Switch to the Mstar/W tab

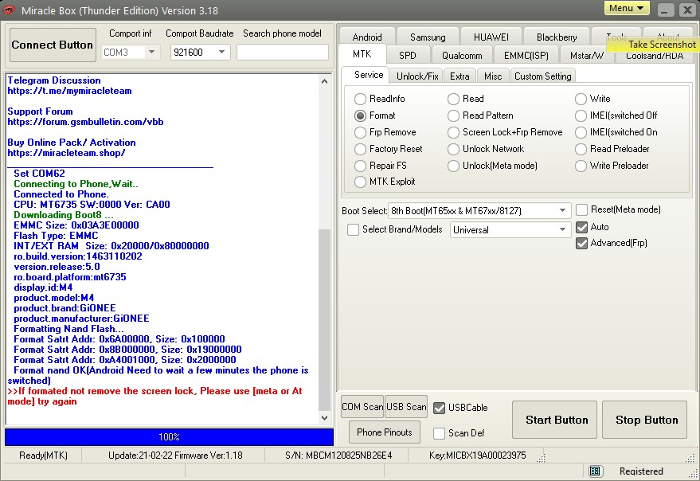coord(587,56)
